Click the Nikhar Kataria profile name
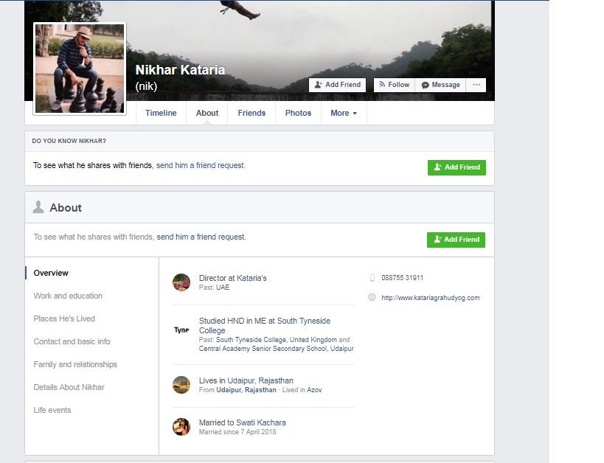Image resolution: width=604 pixels, height=463 pixels. coord(180,70)
